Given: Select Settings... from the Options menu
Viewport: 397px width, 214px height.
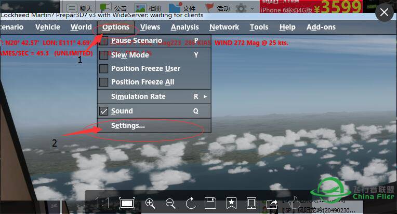Looking at the screenshot, I should pos(128,125).
